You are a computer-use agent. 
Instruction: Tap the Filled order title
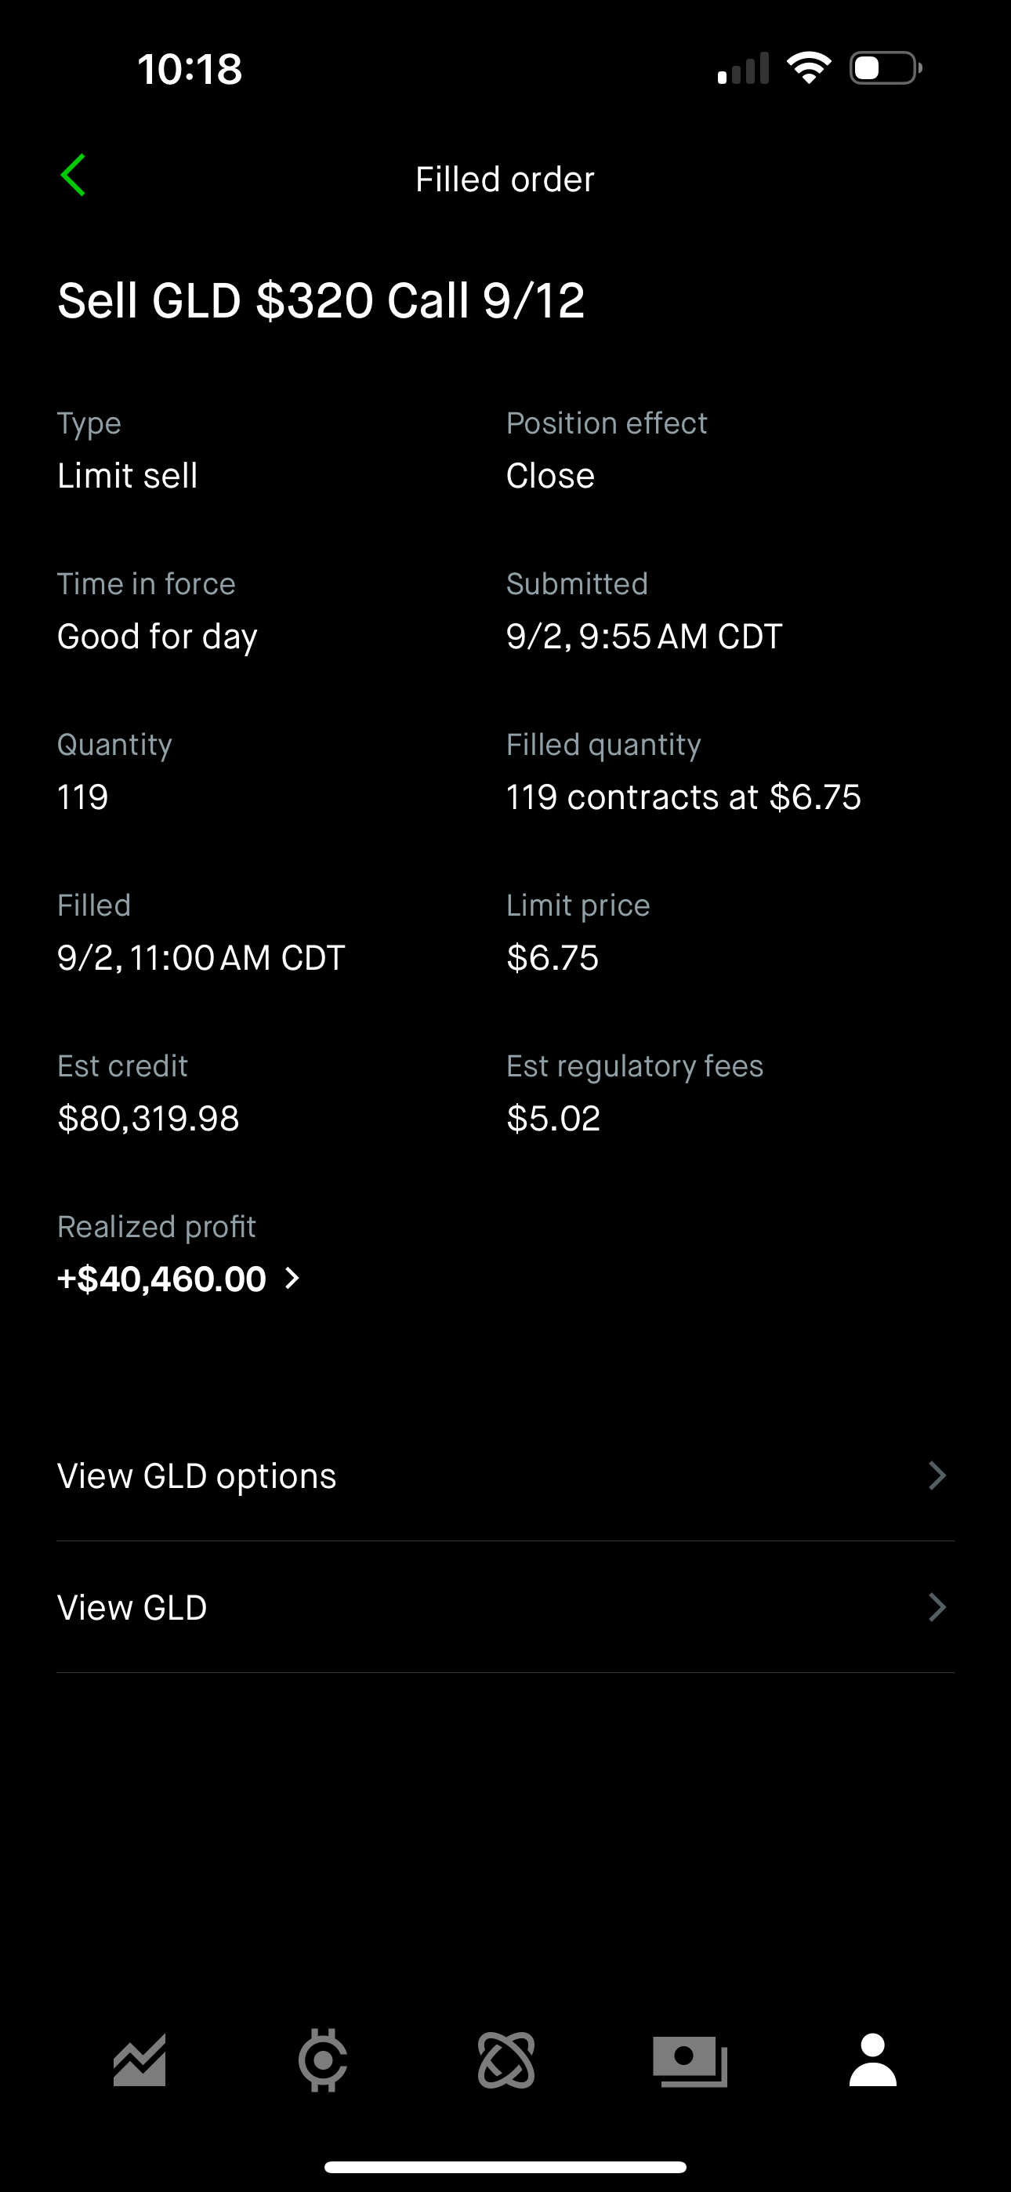[505, 180]
